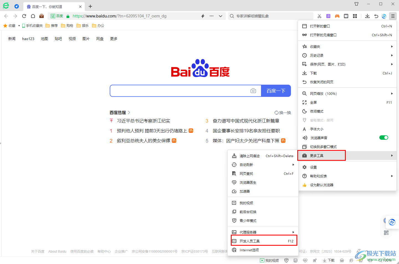The height and width of the screenshot is (264, 399).
Task: Click the three-dots more icon in address bar
Action: [212, 16]
